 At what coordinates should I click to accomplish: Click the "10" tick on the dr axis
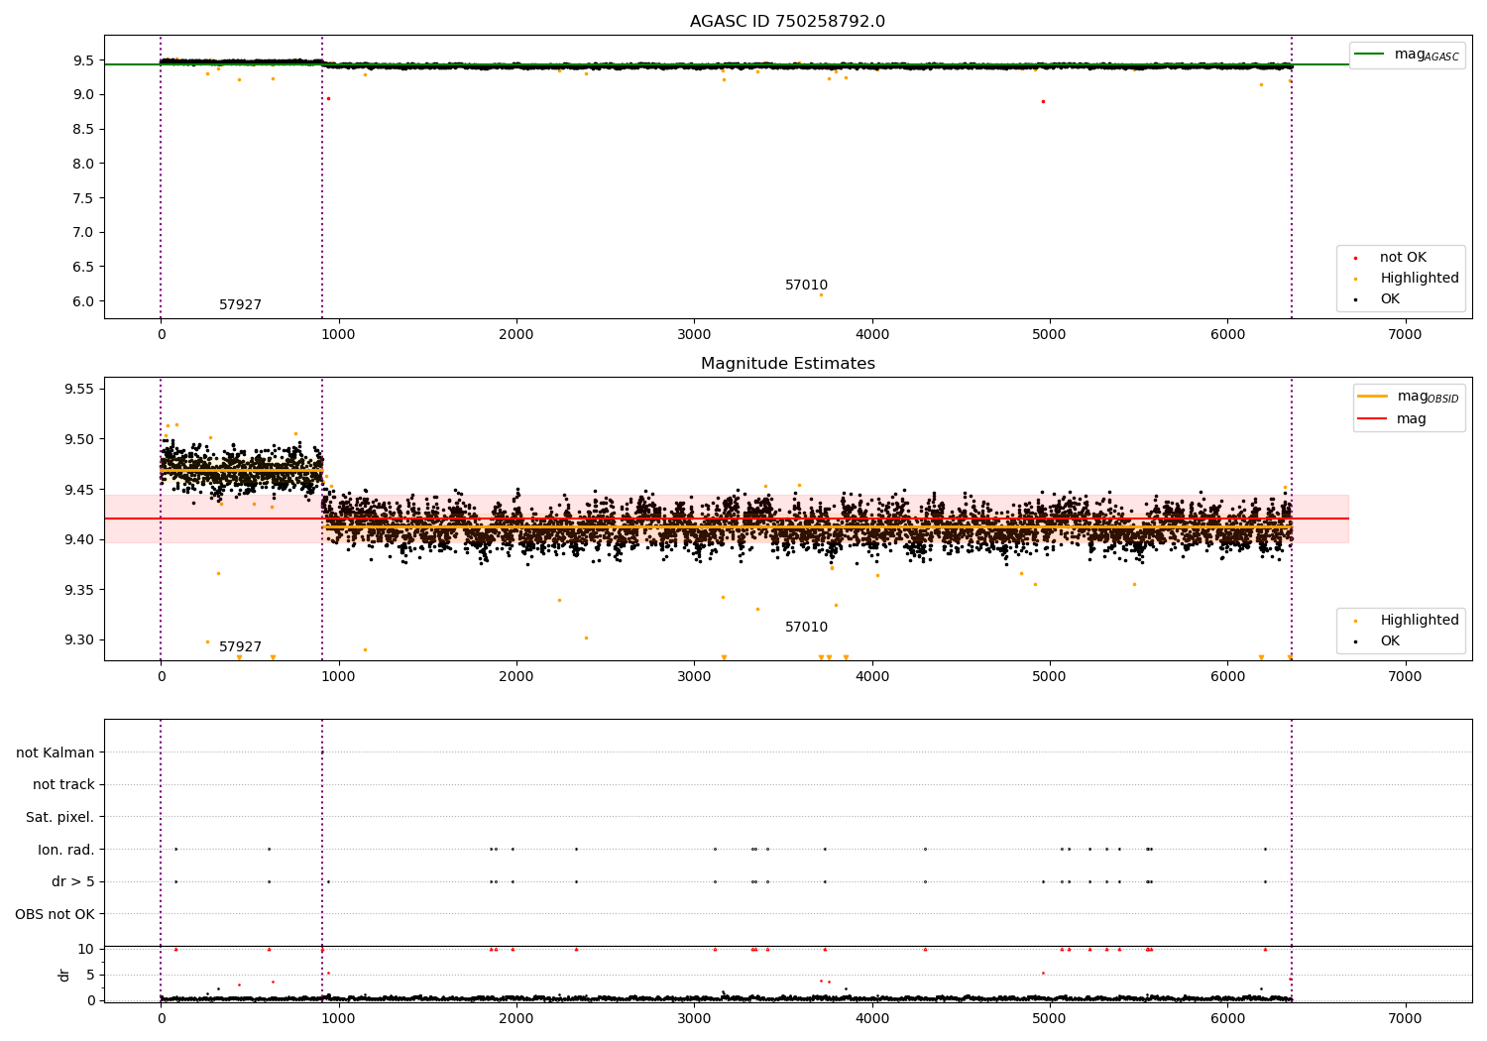(x=86, y=949)
